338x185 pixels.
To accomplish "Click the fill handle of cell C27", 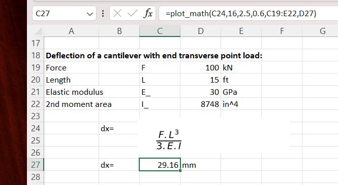I will pos(180,171).
